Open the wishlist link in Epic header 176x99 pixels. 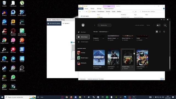pyautogui.click(x=139, y=25)
